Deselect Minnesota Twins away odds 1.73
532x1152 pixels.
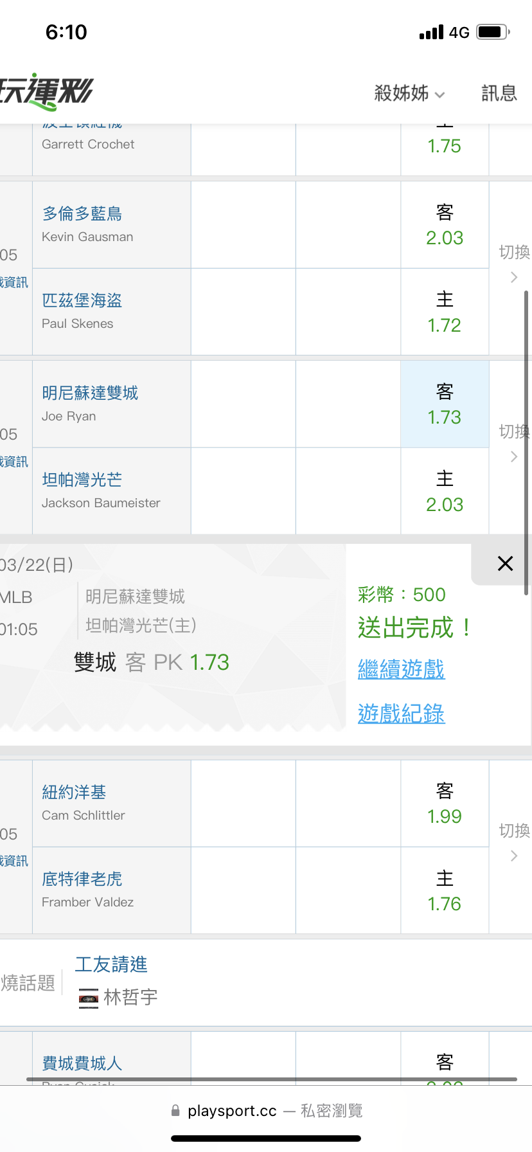coord(445,404)
